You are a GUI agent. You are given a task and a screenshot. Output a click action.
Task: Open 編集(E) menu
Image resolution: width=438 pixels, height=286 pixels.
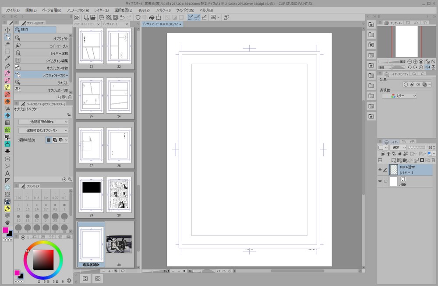[31, 10]
